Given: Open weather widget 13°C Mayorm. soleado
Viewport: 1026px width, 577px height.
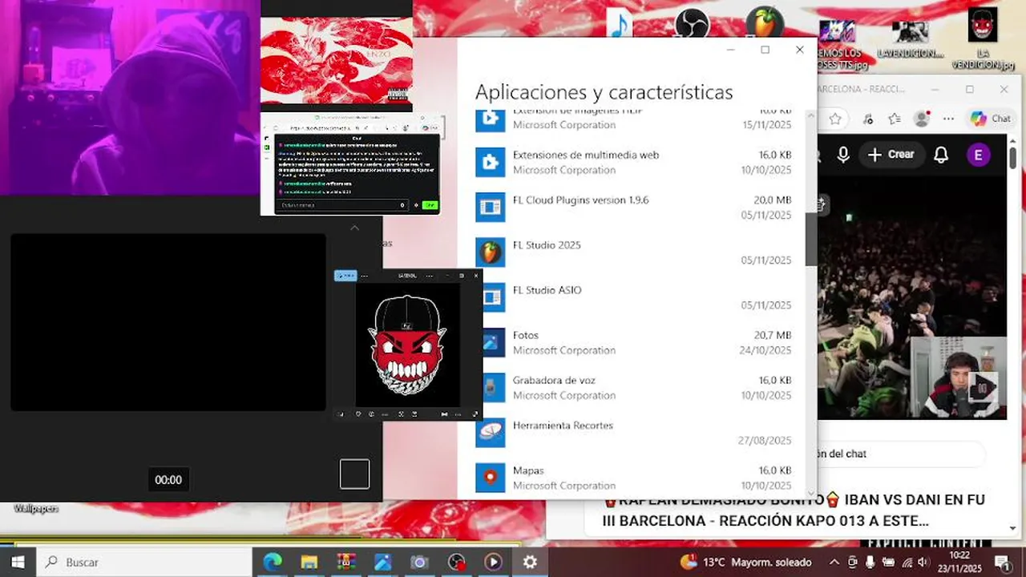Looking at the screenshot, I should pyautogui.click(x=746, y=563).
